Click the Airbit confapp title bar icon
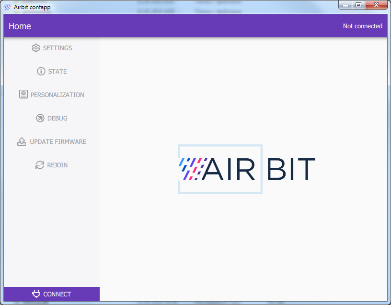The width and height of the screenshot is (391, 305). click(8, 7)
